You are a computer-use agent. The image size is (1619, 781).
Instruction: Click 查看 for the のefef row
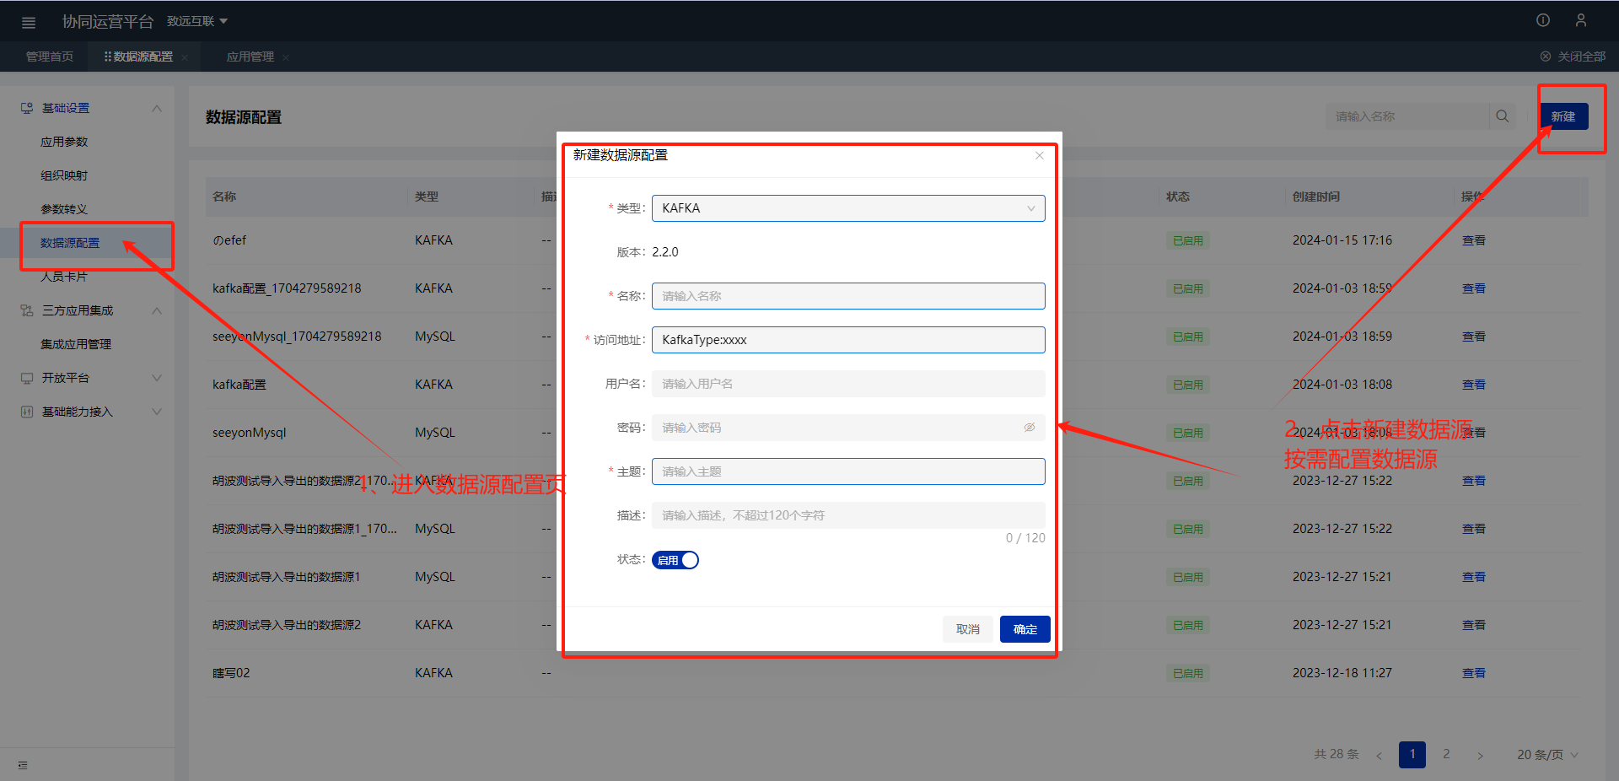[1474, 240]
